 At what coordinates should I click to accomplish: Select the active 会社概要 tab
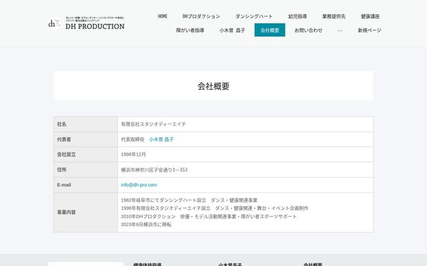click(x=270, y=30)
